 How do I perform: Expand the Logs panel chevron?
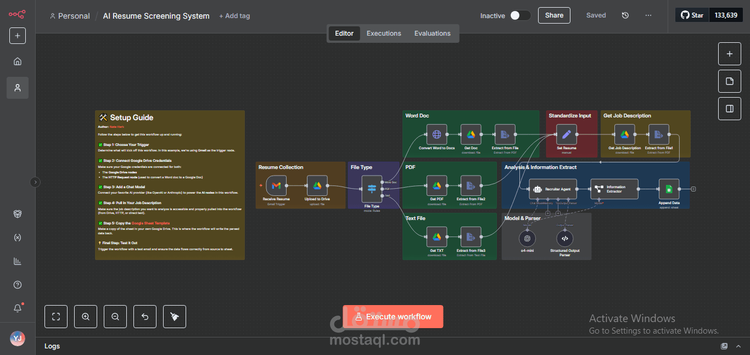(x=739, y=346)
